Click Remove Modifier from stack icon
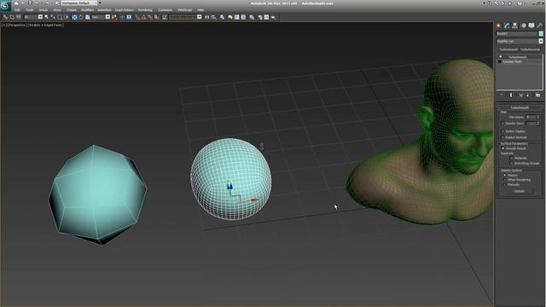Screen dimensions: 546x307 [527, 95]
